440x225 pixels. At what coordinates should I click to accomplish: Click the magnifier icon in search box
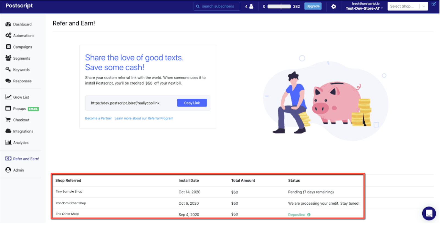pos(198,6)
